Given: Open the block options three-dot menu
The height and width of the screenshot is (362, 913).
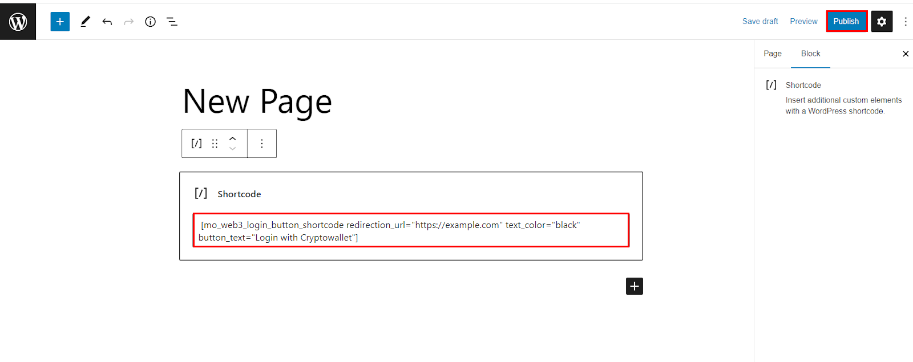Looking at the screenshot, I should pos(262,144).
